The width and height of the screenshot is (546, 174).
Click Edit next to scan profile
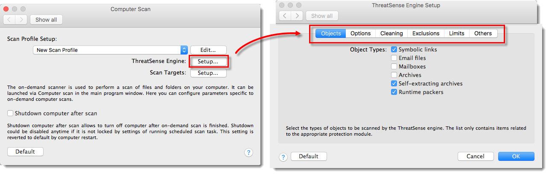pos(208,50)
